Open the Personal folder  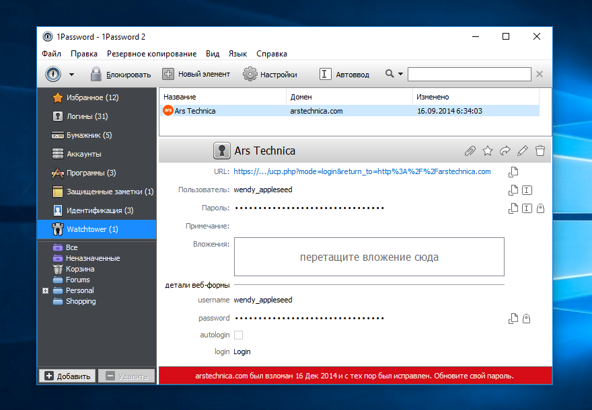pos(73,290)
